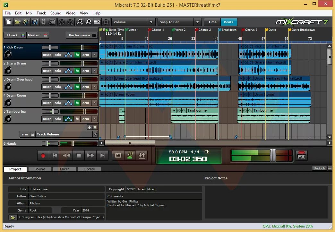Toggle loop mode in transport

click(118, 155)
